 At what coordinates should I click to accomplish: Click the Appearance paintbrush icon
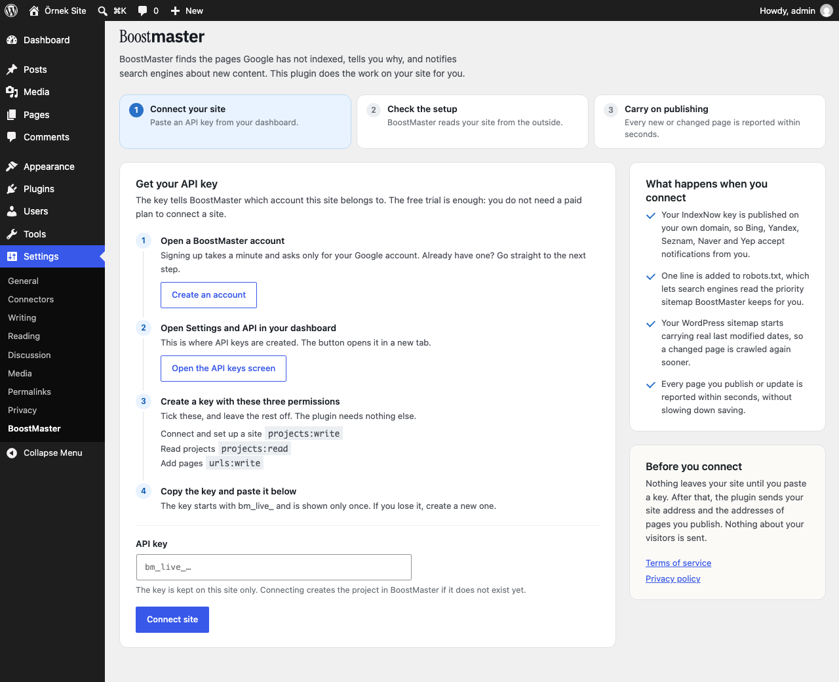pyautogui.click(x=12, y=167)
